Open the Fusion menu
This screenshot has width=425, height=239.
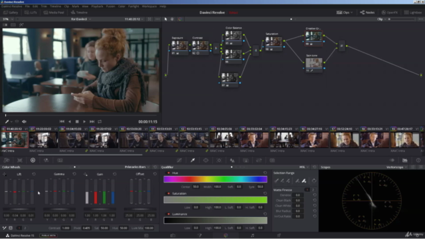[110, 6]
